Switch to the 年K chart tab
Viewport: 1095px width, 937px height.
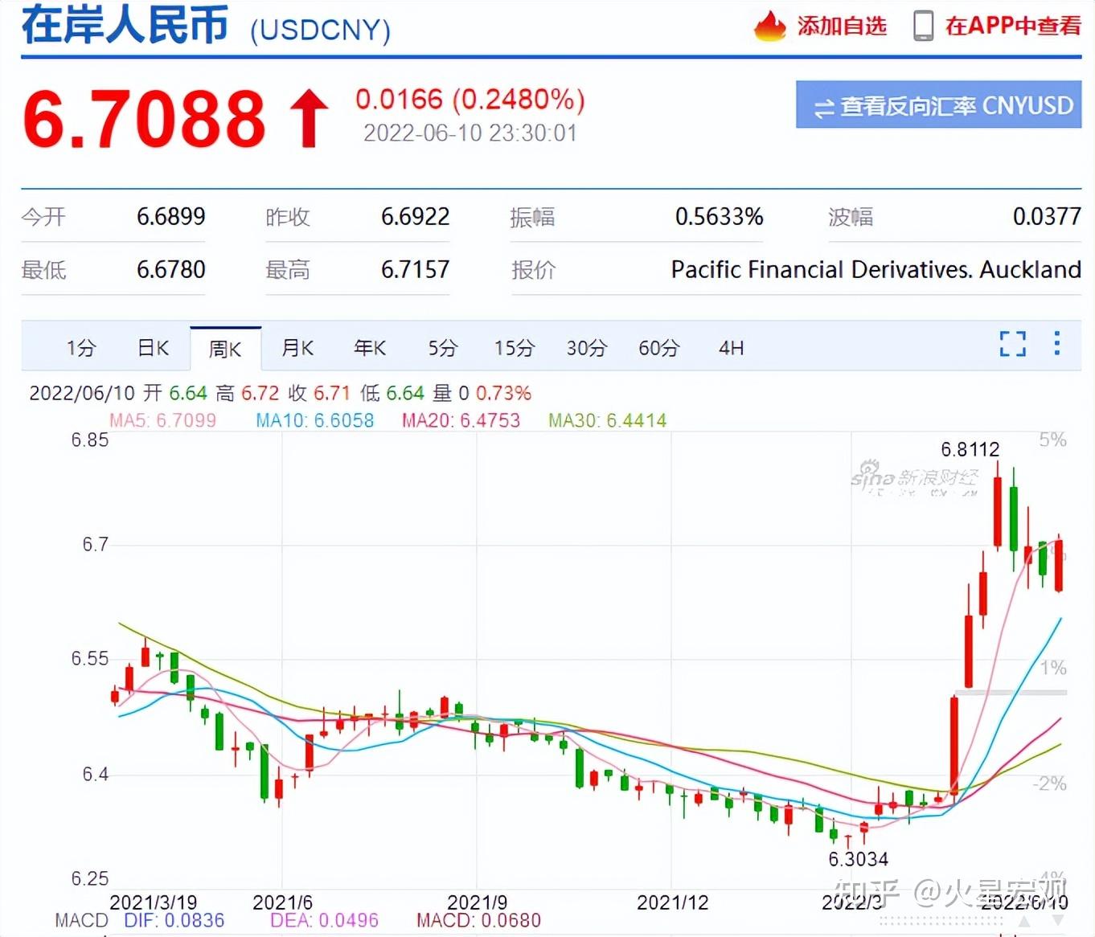click(370, 348)
